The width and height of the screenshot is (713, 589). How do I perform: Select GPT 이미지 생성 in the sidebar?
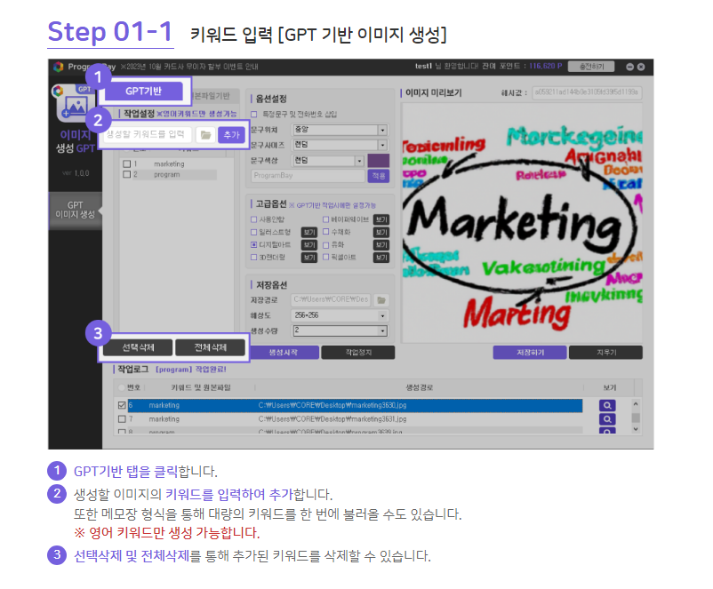click(75, 210)
